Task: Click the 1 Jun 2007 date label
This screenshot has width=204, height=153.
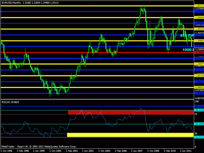Action: point(137,151)
